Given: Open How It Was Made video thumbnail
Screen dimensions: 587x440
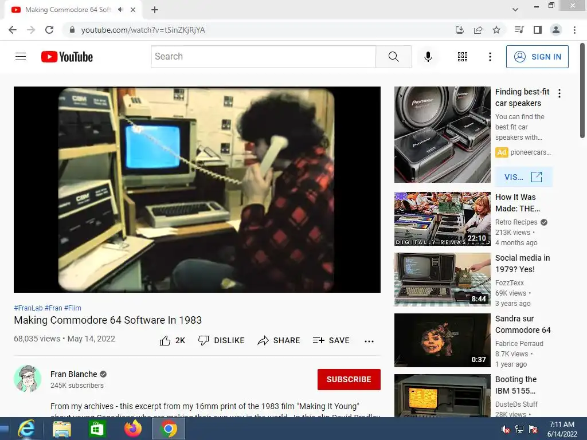Looking at the screenshot, I should pos(442,219).
